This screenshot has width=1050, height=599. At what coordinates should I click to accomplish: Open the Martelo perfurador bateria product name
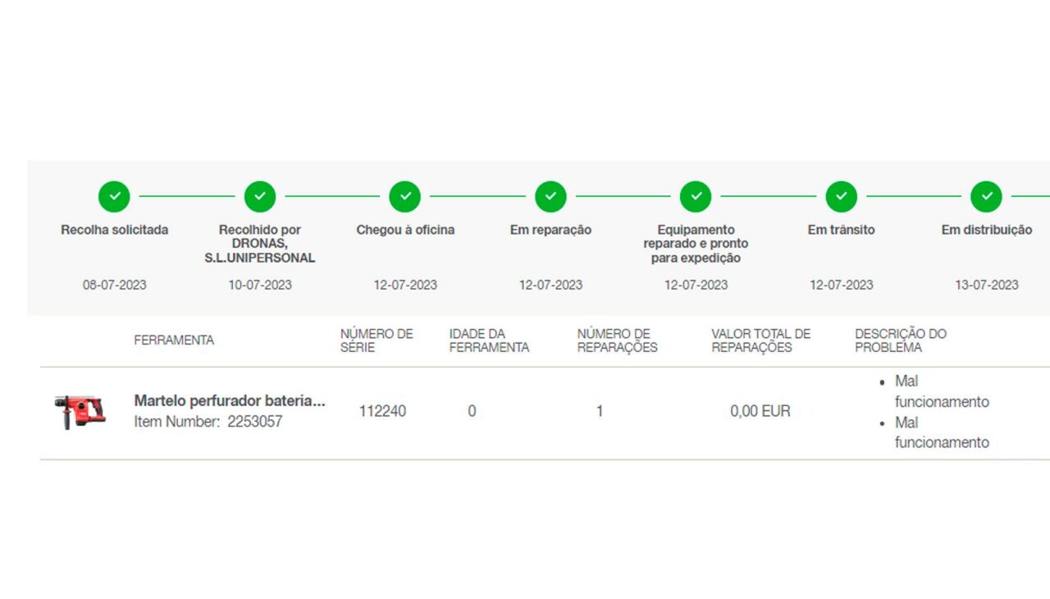[x=230, y=401]
